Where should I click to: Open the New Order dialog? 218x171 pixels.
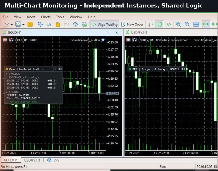tap(132, 25)
